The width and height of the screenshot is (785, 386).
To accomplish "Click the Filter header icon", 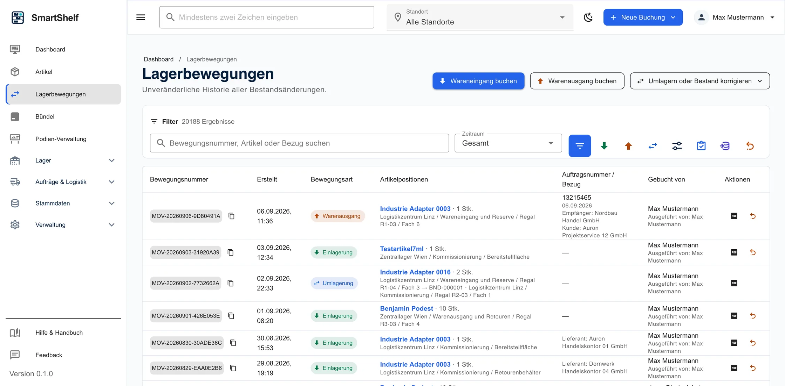I will (x=154, y=121).
